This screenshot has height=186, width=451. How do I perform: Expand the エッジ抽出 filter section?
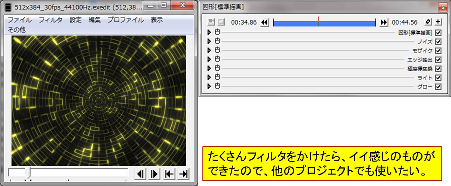[x=209, y=59]
